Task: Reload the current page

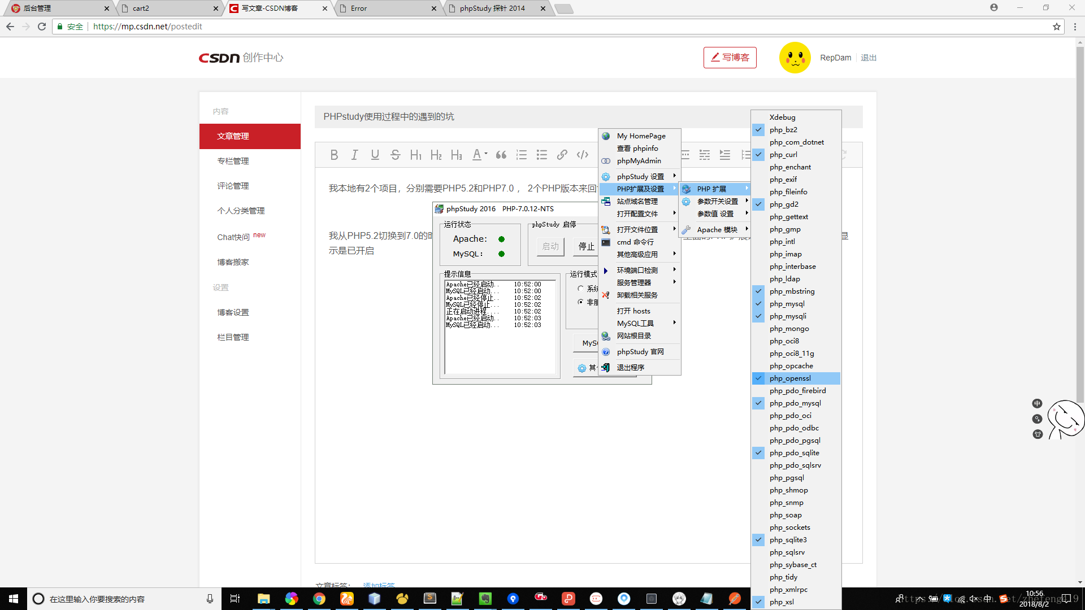Action: [42, 27]
